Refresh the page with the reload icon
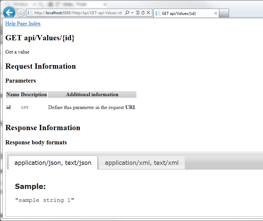The width and height of the screenshot is (263, 221). 143,13
